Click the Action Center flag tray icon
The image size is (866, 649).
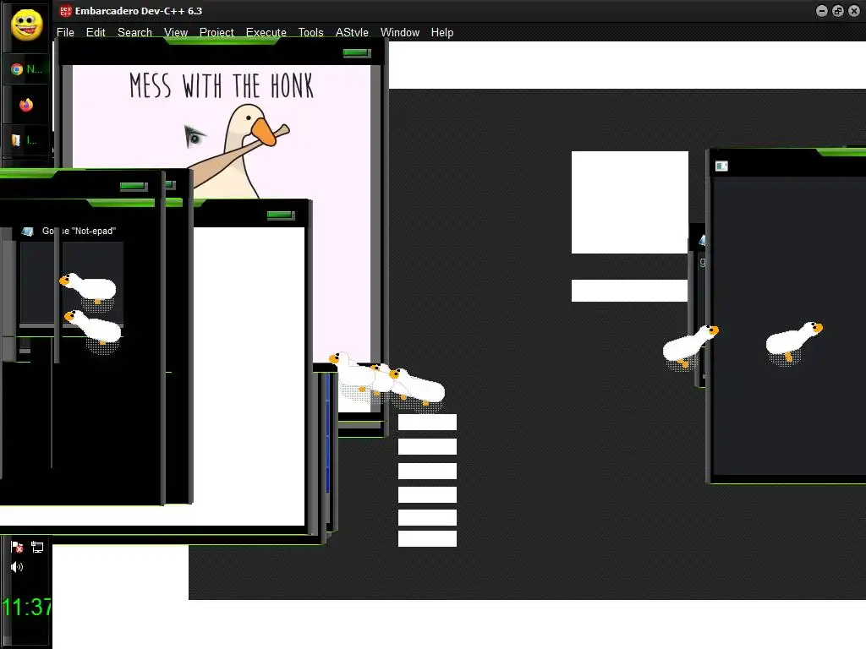coord(17,547)
